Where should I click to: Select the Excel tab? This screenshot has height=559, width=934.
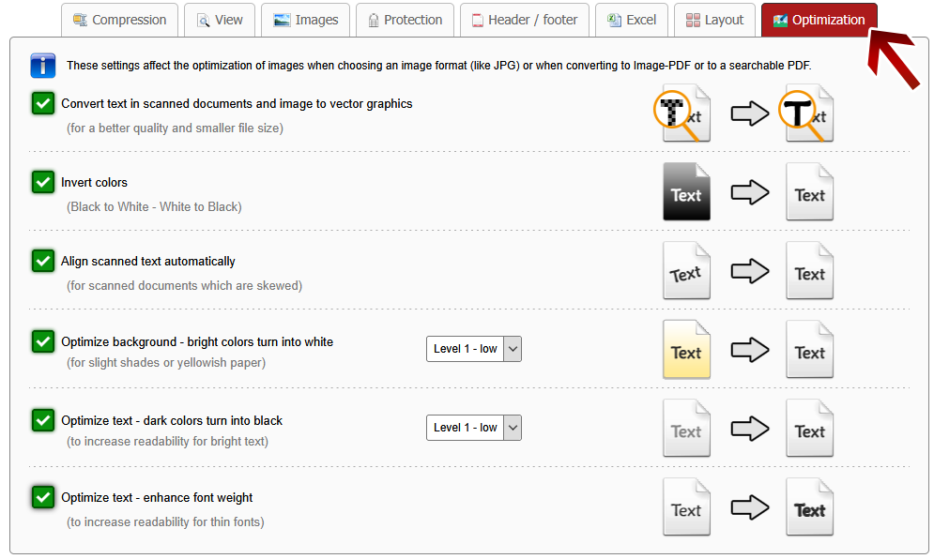[632, 20]
